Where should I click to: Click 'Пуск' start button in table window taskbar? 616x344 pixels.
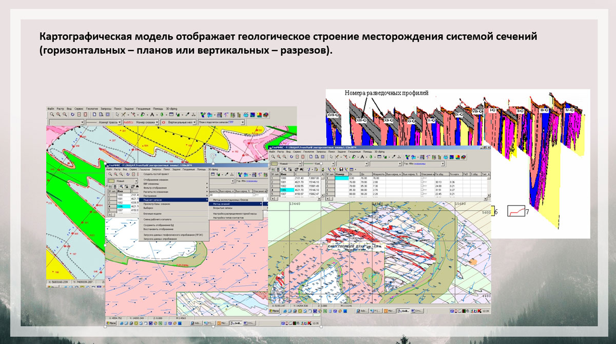click(274, 311)
